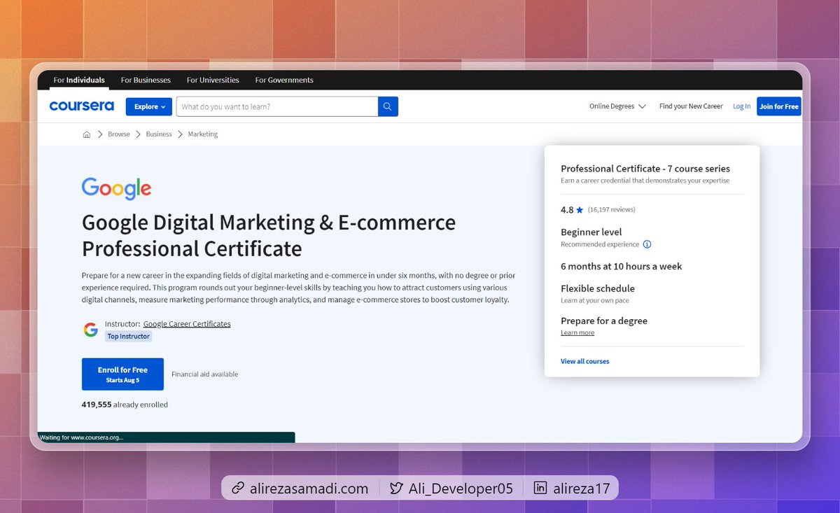Click Prepare for a degree text

(604, 321)
